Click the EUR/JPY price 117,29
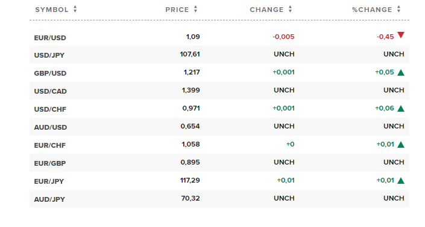 (190, 180)
